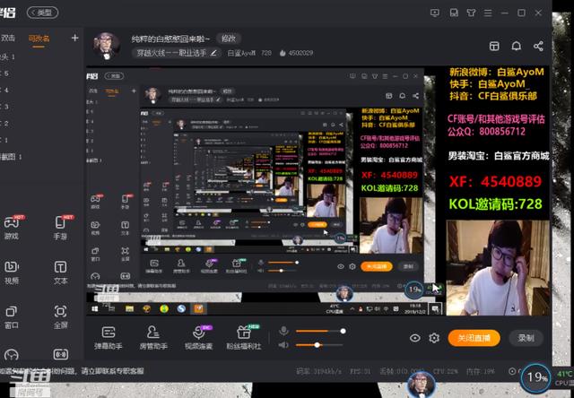Click the floating streamer avatar below the main status bar
This screenshot has height=398, width=574.
click(x=421, y=384)
